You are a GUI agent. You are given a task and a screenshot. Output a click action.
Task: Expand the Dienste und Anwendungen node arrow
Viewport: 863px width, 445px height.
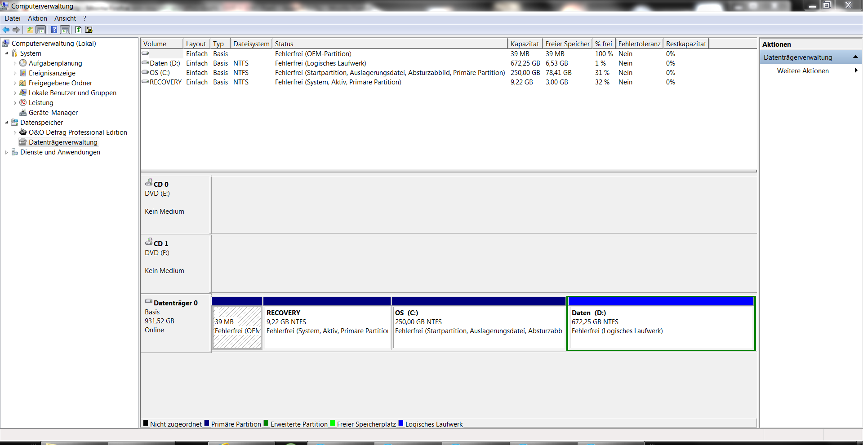6,152
